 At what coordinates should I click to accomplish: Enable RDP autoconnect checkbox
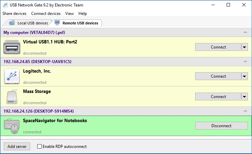click(x=40, y=147)
